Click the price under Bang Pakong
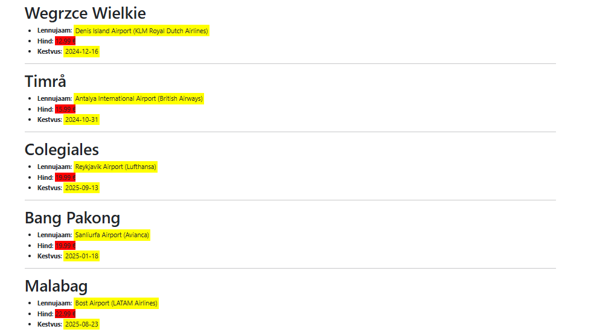The image size is (591, 335). [65, 246]
